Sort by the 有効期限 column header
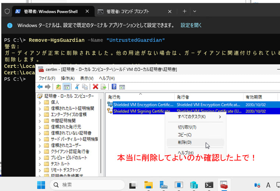Viewport: 280px width, 191px height. point(260,97)
